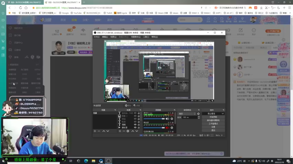Open the Google bookmark
Viewport: 293px width, 164px height.
pyautogui.click(x=64, y=13)
